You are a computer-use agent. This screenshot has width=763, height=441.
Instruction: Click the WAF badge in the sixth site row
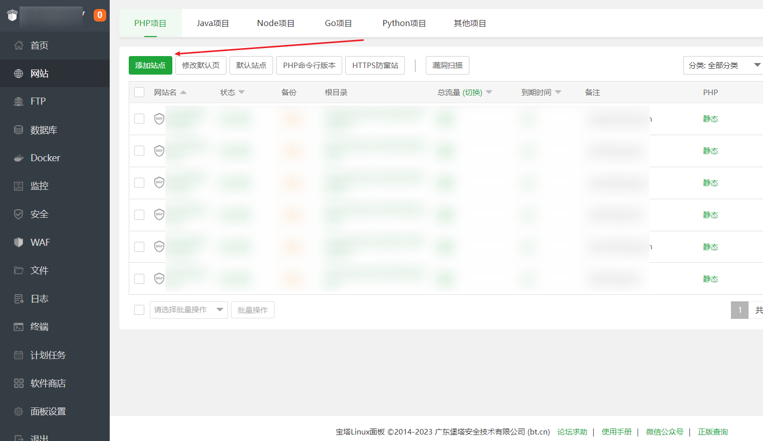click(x=159, y=278)
